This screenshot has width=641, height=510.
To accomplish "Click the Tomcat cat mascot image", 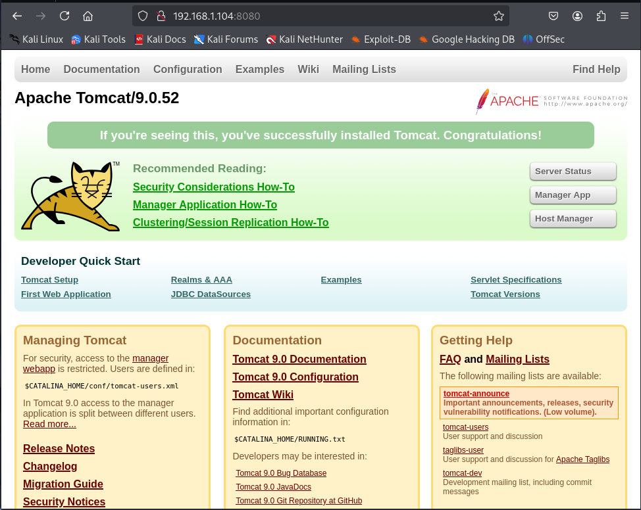I will click(x=70, y=196).
